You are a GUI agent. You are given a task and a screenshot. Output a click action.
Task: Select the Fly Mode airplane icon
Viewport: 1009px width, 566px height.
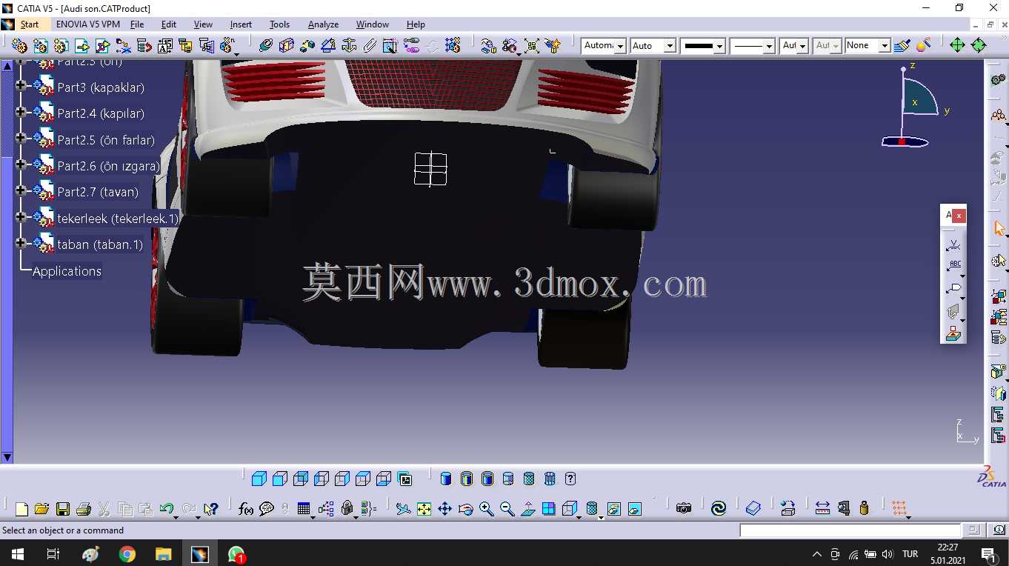coord(403,509)
